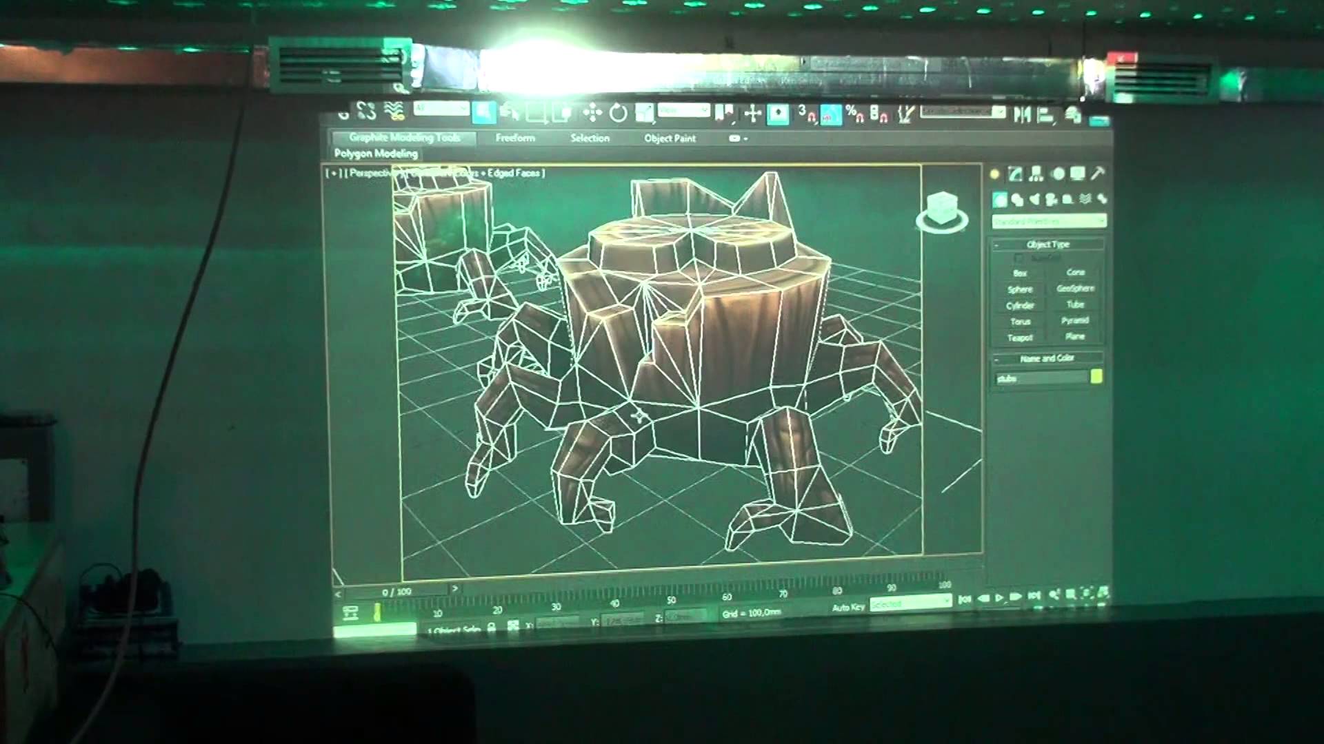Open the Create command panel tab

[x=994, y=174]
